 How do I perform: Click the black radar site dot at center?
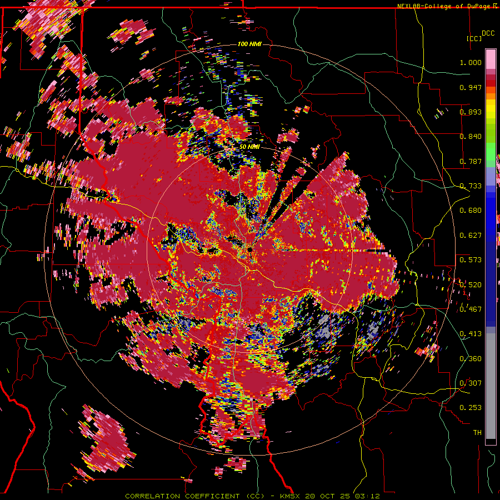(x=251, y=250)
